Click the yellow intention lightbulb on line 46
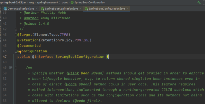 click(x=20, y=52)
